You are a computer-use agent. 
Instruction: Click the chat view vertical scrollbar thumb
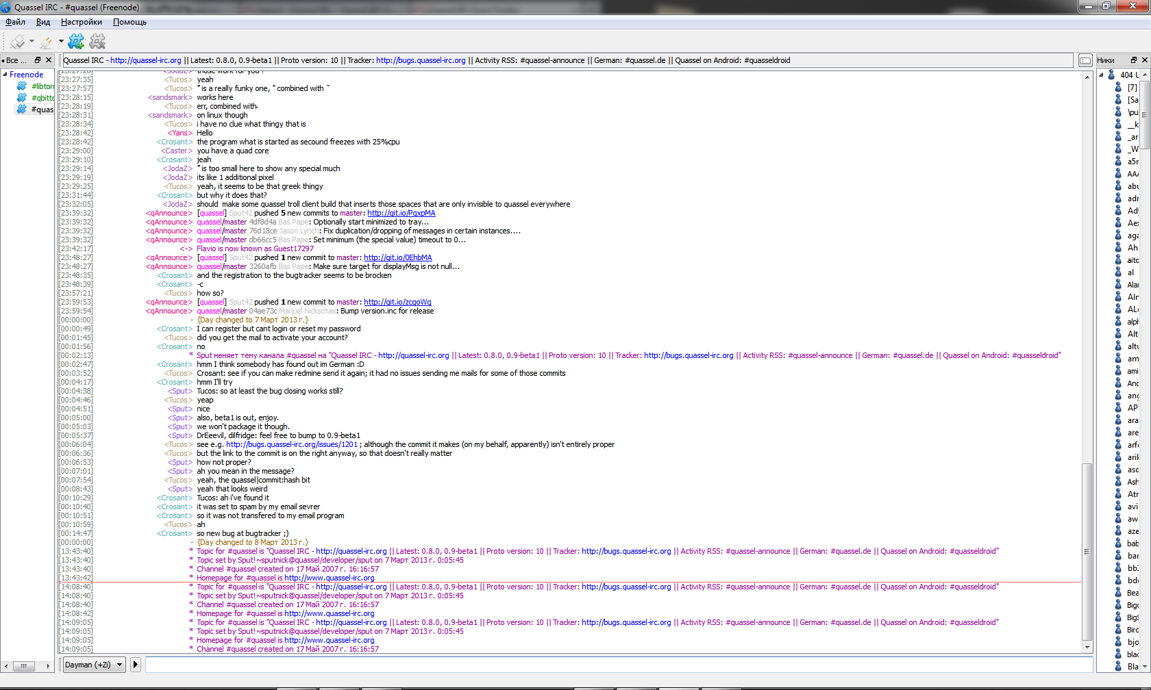click(x=1087, y=552)
